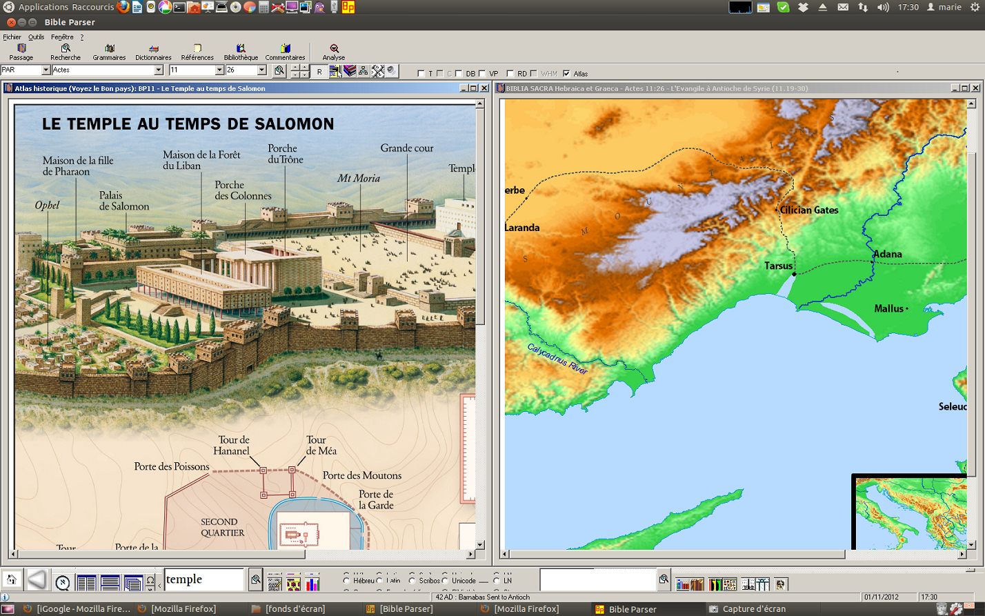Viewport: 985px width, 616px height.
Task: Click the Europe minimap thumbnail on the map
Action: click(x=909, y=512)
